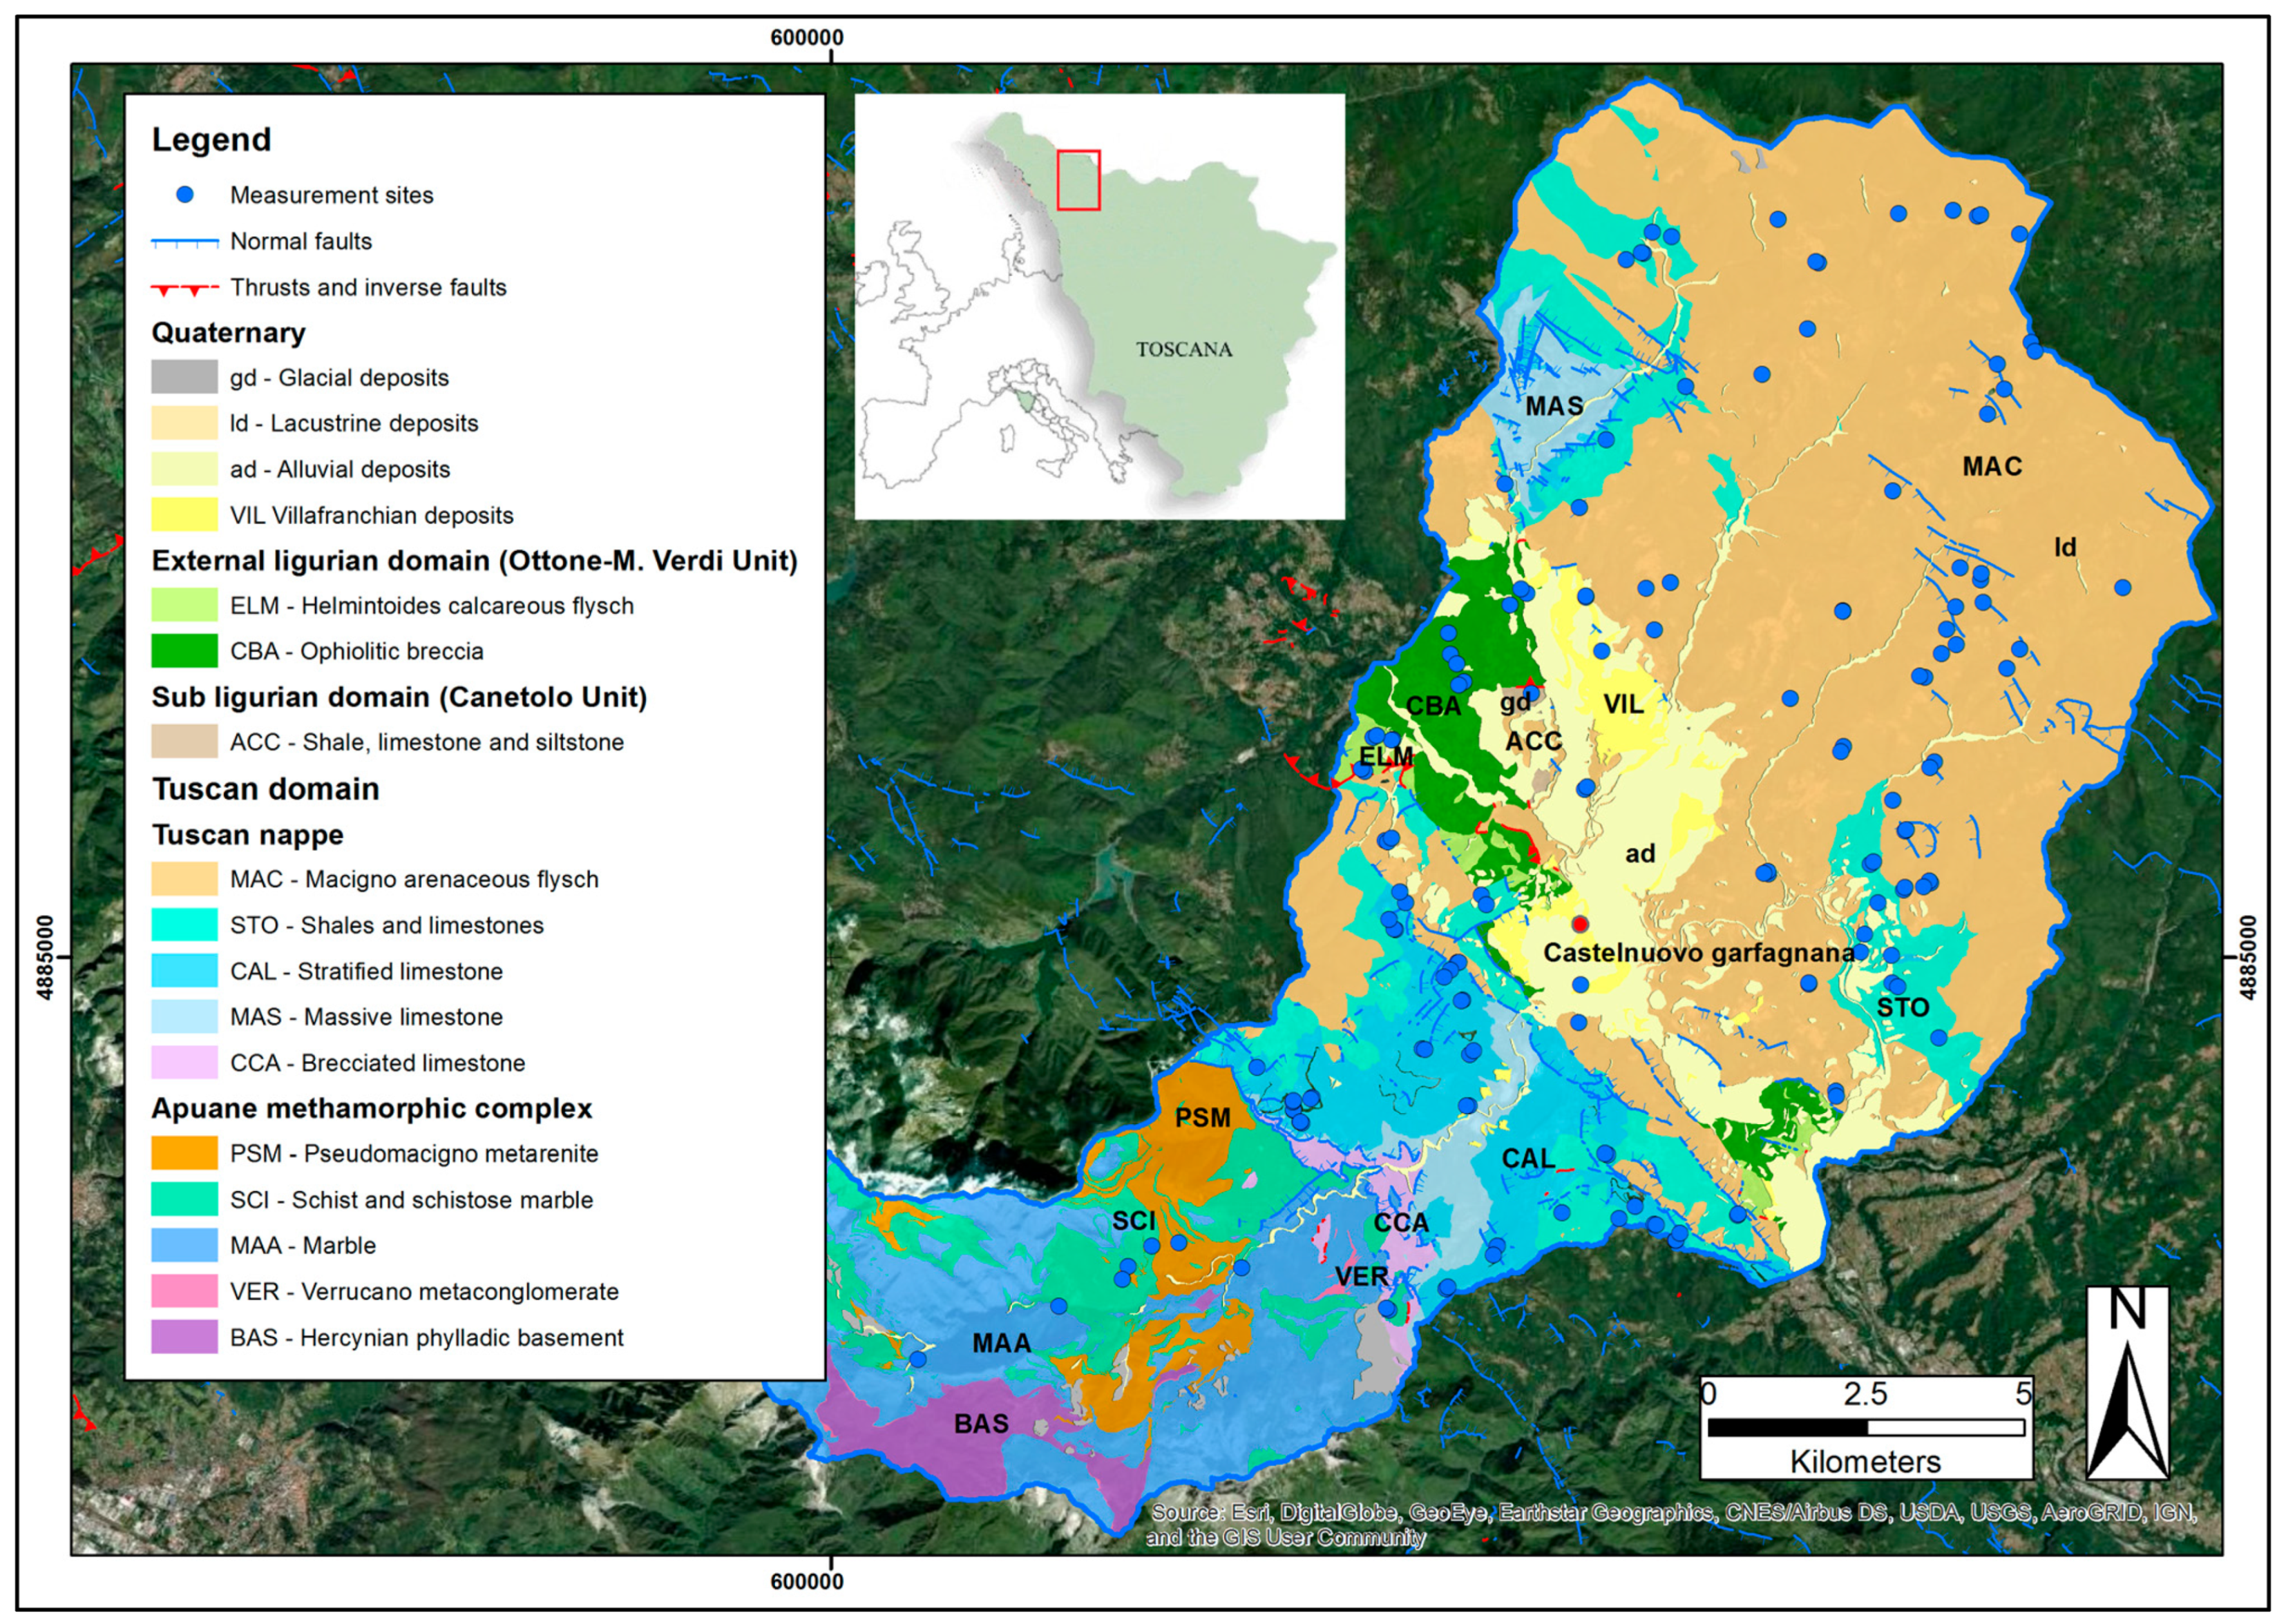Click the Normal faults blue line symbol
Screen dimensions: 2286x1624
(x=184, y=242)
